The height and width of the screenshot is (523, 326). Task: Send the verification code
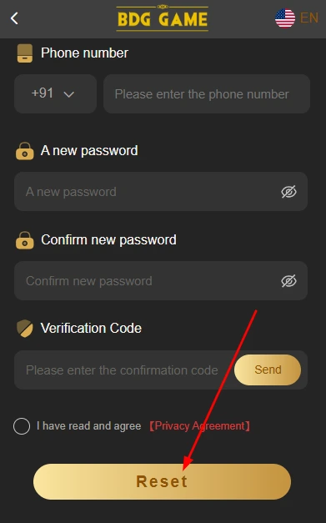(x=268, y=370)
